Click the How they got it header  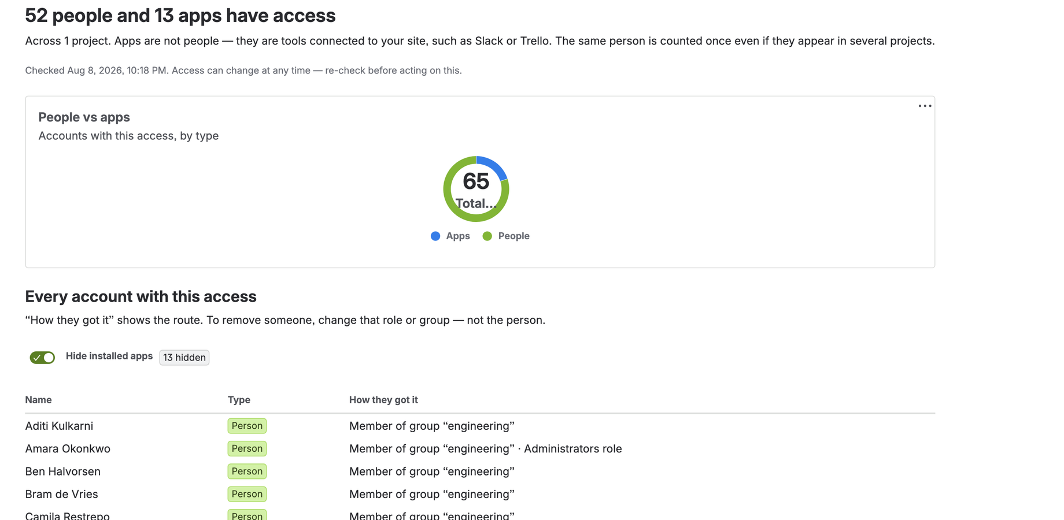pos(383,400)
